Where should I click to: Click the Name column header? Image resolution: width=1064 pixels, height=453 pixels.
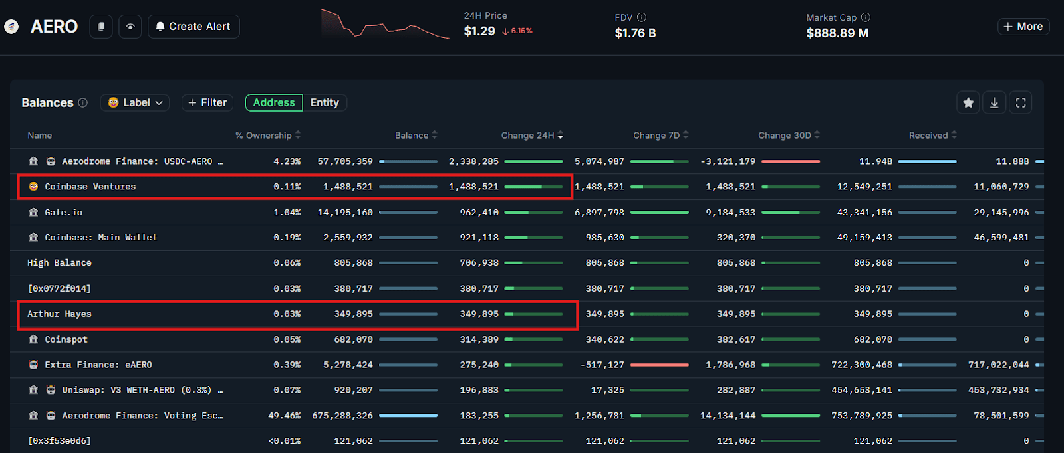40,135
